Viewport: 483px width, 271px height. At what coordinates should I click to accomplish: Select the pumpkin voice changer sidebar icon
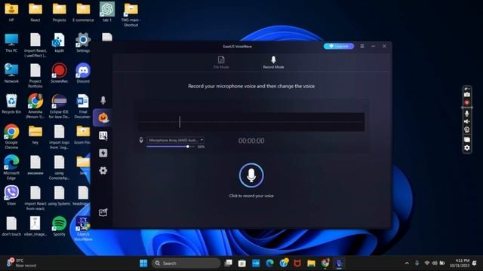pos(103,117)
